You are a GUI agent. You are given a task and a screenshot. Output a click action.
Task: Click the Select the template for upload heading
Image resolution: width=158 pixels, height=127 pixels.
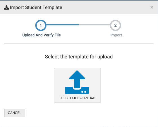[x=79, y=57]
